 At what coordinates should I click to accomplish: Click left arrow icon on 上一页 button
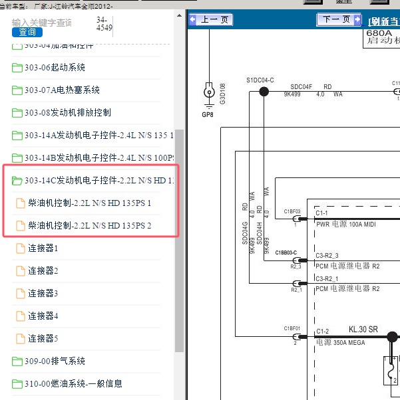pos(193,19)
